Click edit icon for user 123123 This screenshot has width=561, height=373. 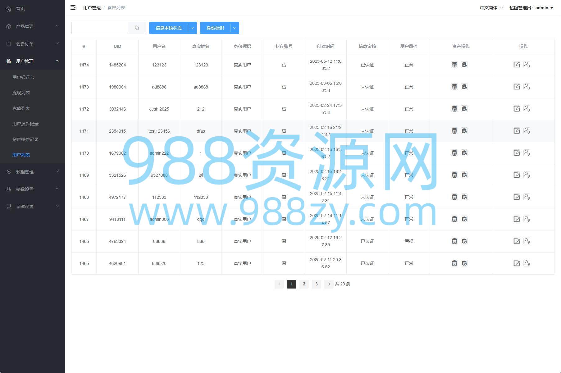517,65
